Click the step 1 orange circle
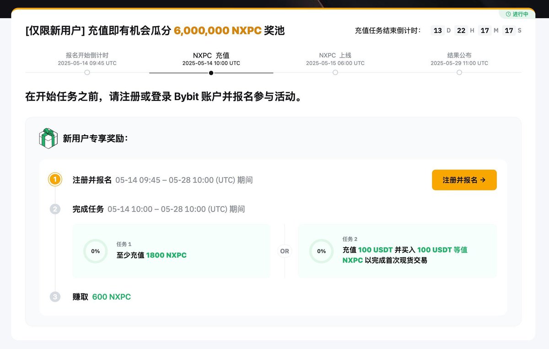 click(x=55, y=180)
